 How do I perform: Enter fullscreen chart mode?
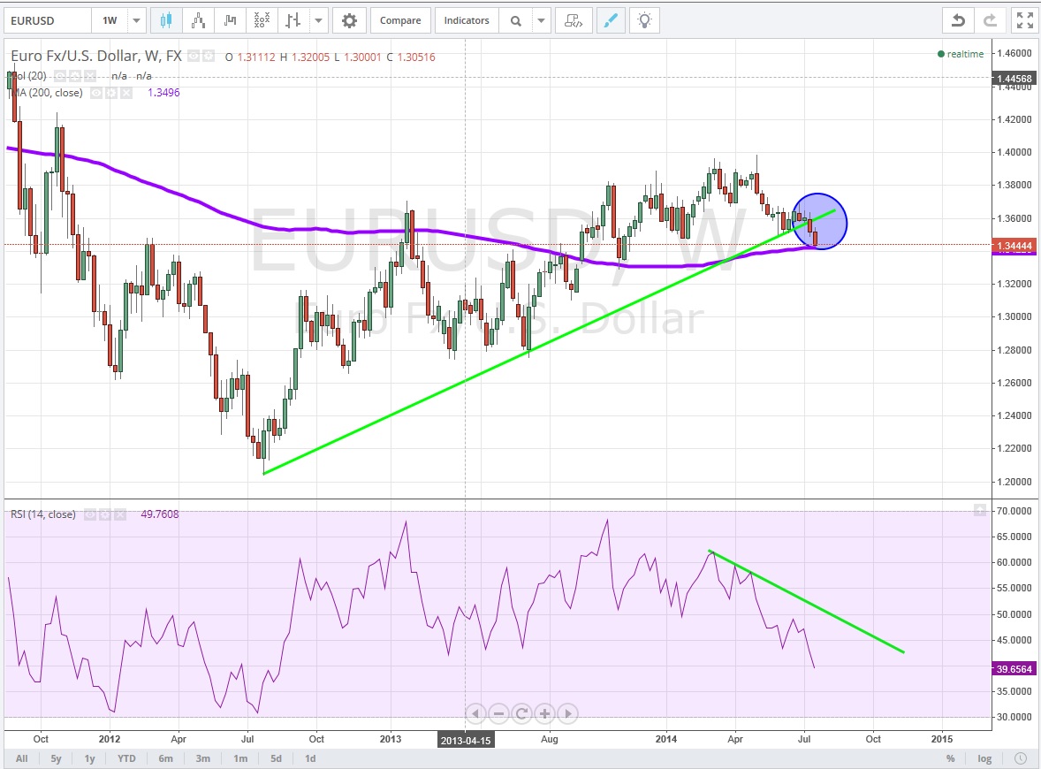tap(1022, 20)
